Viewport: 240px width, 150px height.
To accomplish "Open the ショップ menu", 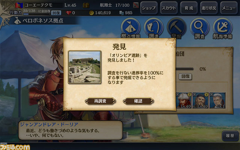I will [x=149, y=8].
